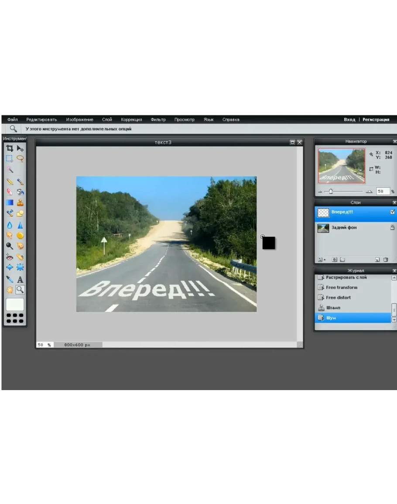Click the Navigator zoom slider handle
The width and height of the screenshot is (397, 504).
click(331, 192)
